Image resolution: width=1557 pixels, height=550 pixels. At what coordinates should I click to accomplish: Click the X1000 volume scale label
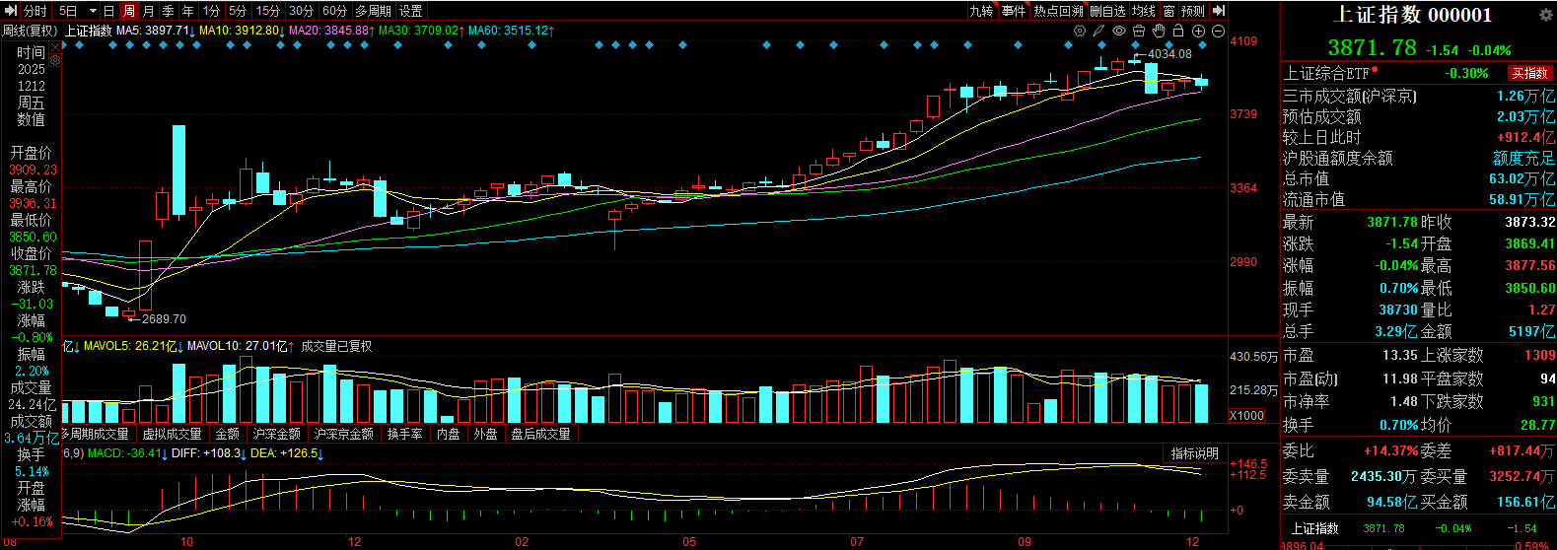[x=1246, y=415]
